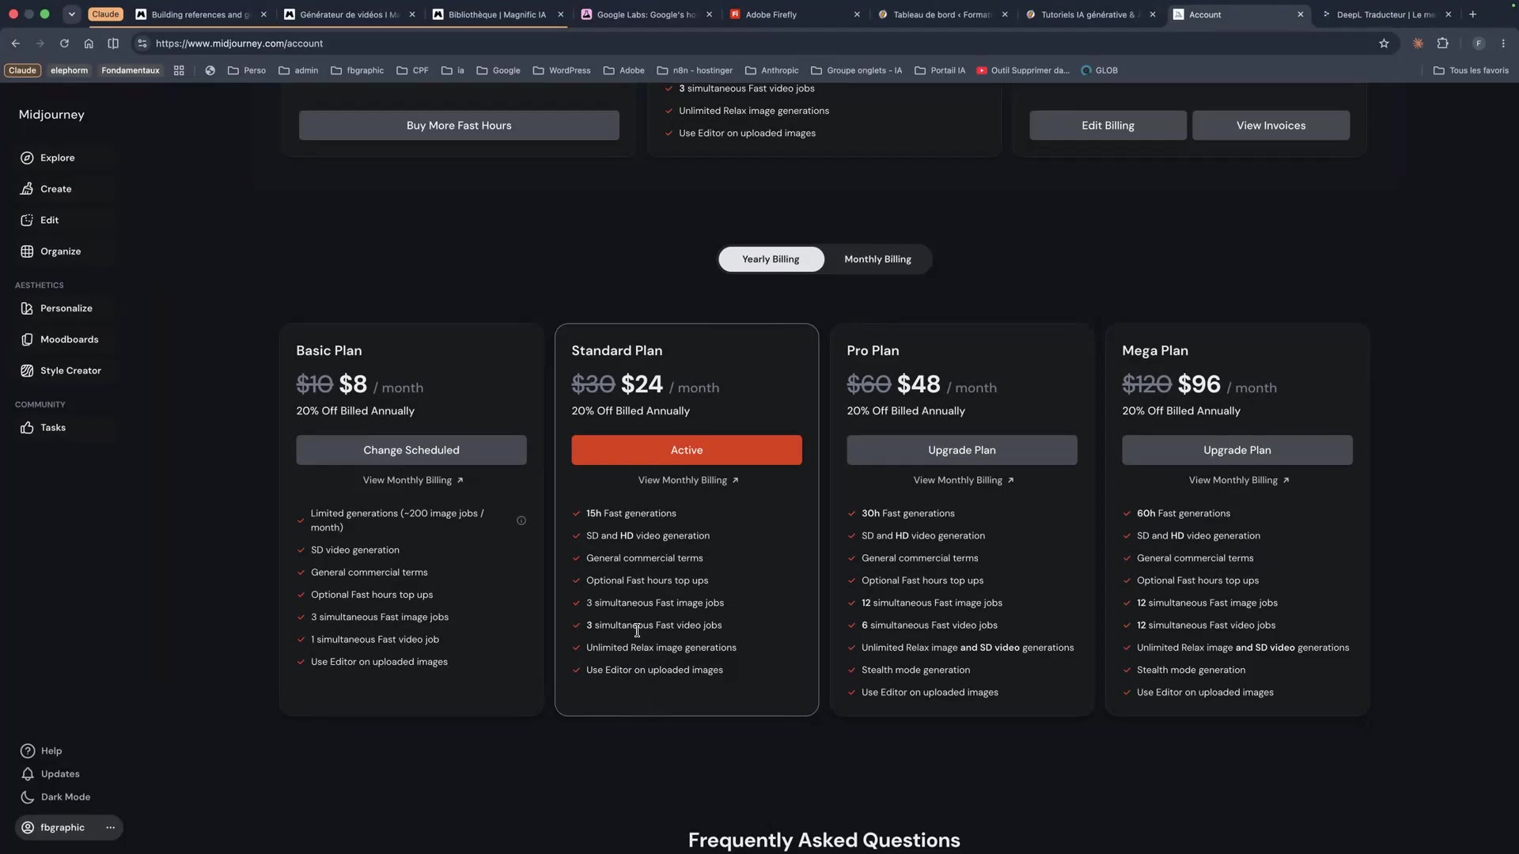This screenshot has height=854, width=1519.
Task: Open browser three-dot menu
Action: [1504, 43]
